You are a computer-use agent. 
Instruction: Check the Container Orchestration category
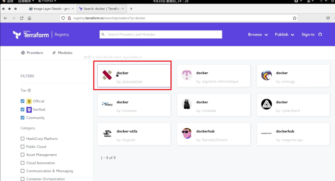tap(23, 179)
